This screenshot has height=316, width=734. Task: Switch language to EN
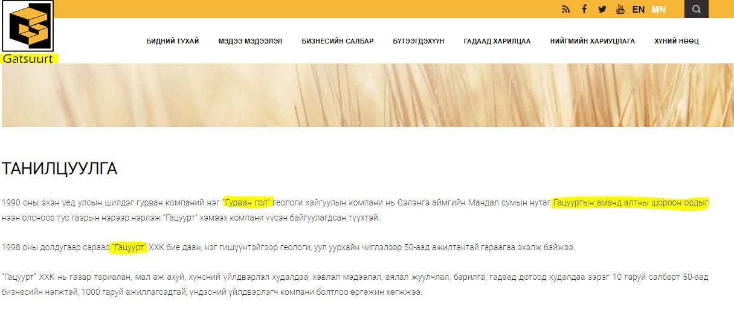tap(639, 10)
